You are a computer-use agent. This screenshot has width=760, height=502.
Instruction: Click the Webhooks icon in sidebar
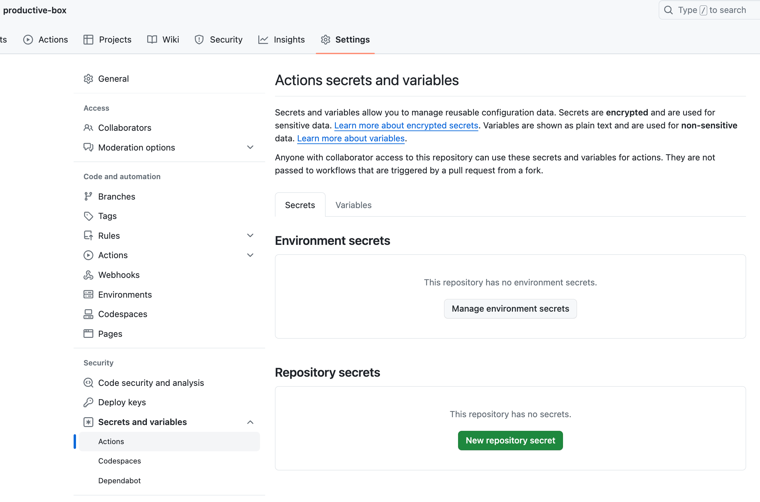(88, 275)
